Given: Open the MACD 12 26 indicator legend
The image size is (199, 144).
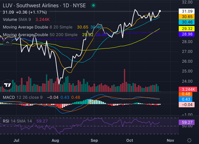Looking at the screenshot, I should [x=22, y=97].
